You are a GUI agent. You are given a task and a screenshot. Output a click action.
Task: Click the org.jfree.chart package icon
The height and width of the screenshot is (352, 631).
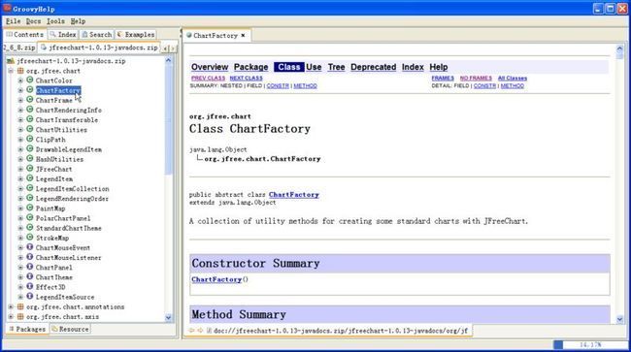(x=20, y=71)
